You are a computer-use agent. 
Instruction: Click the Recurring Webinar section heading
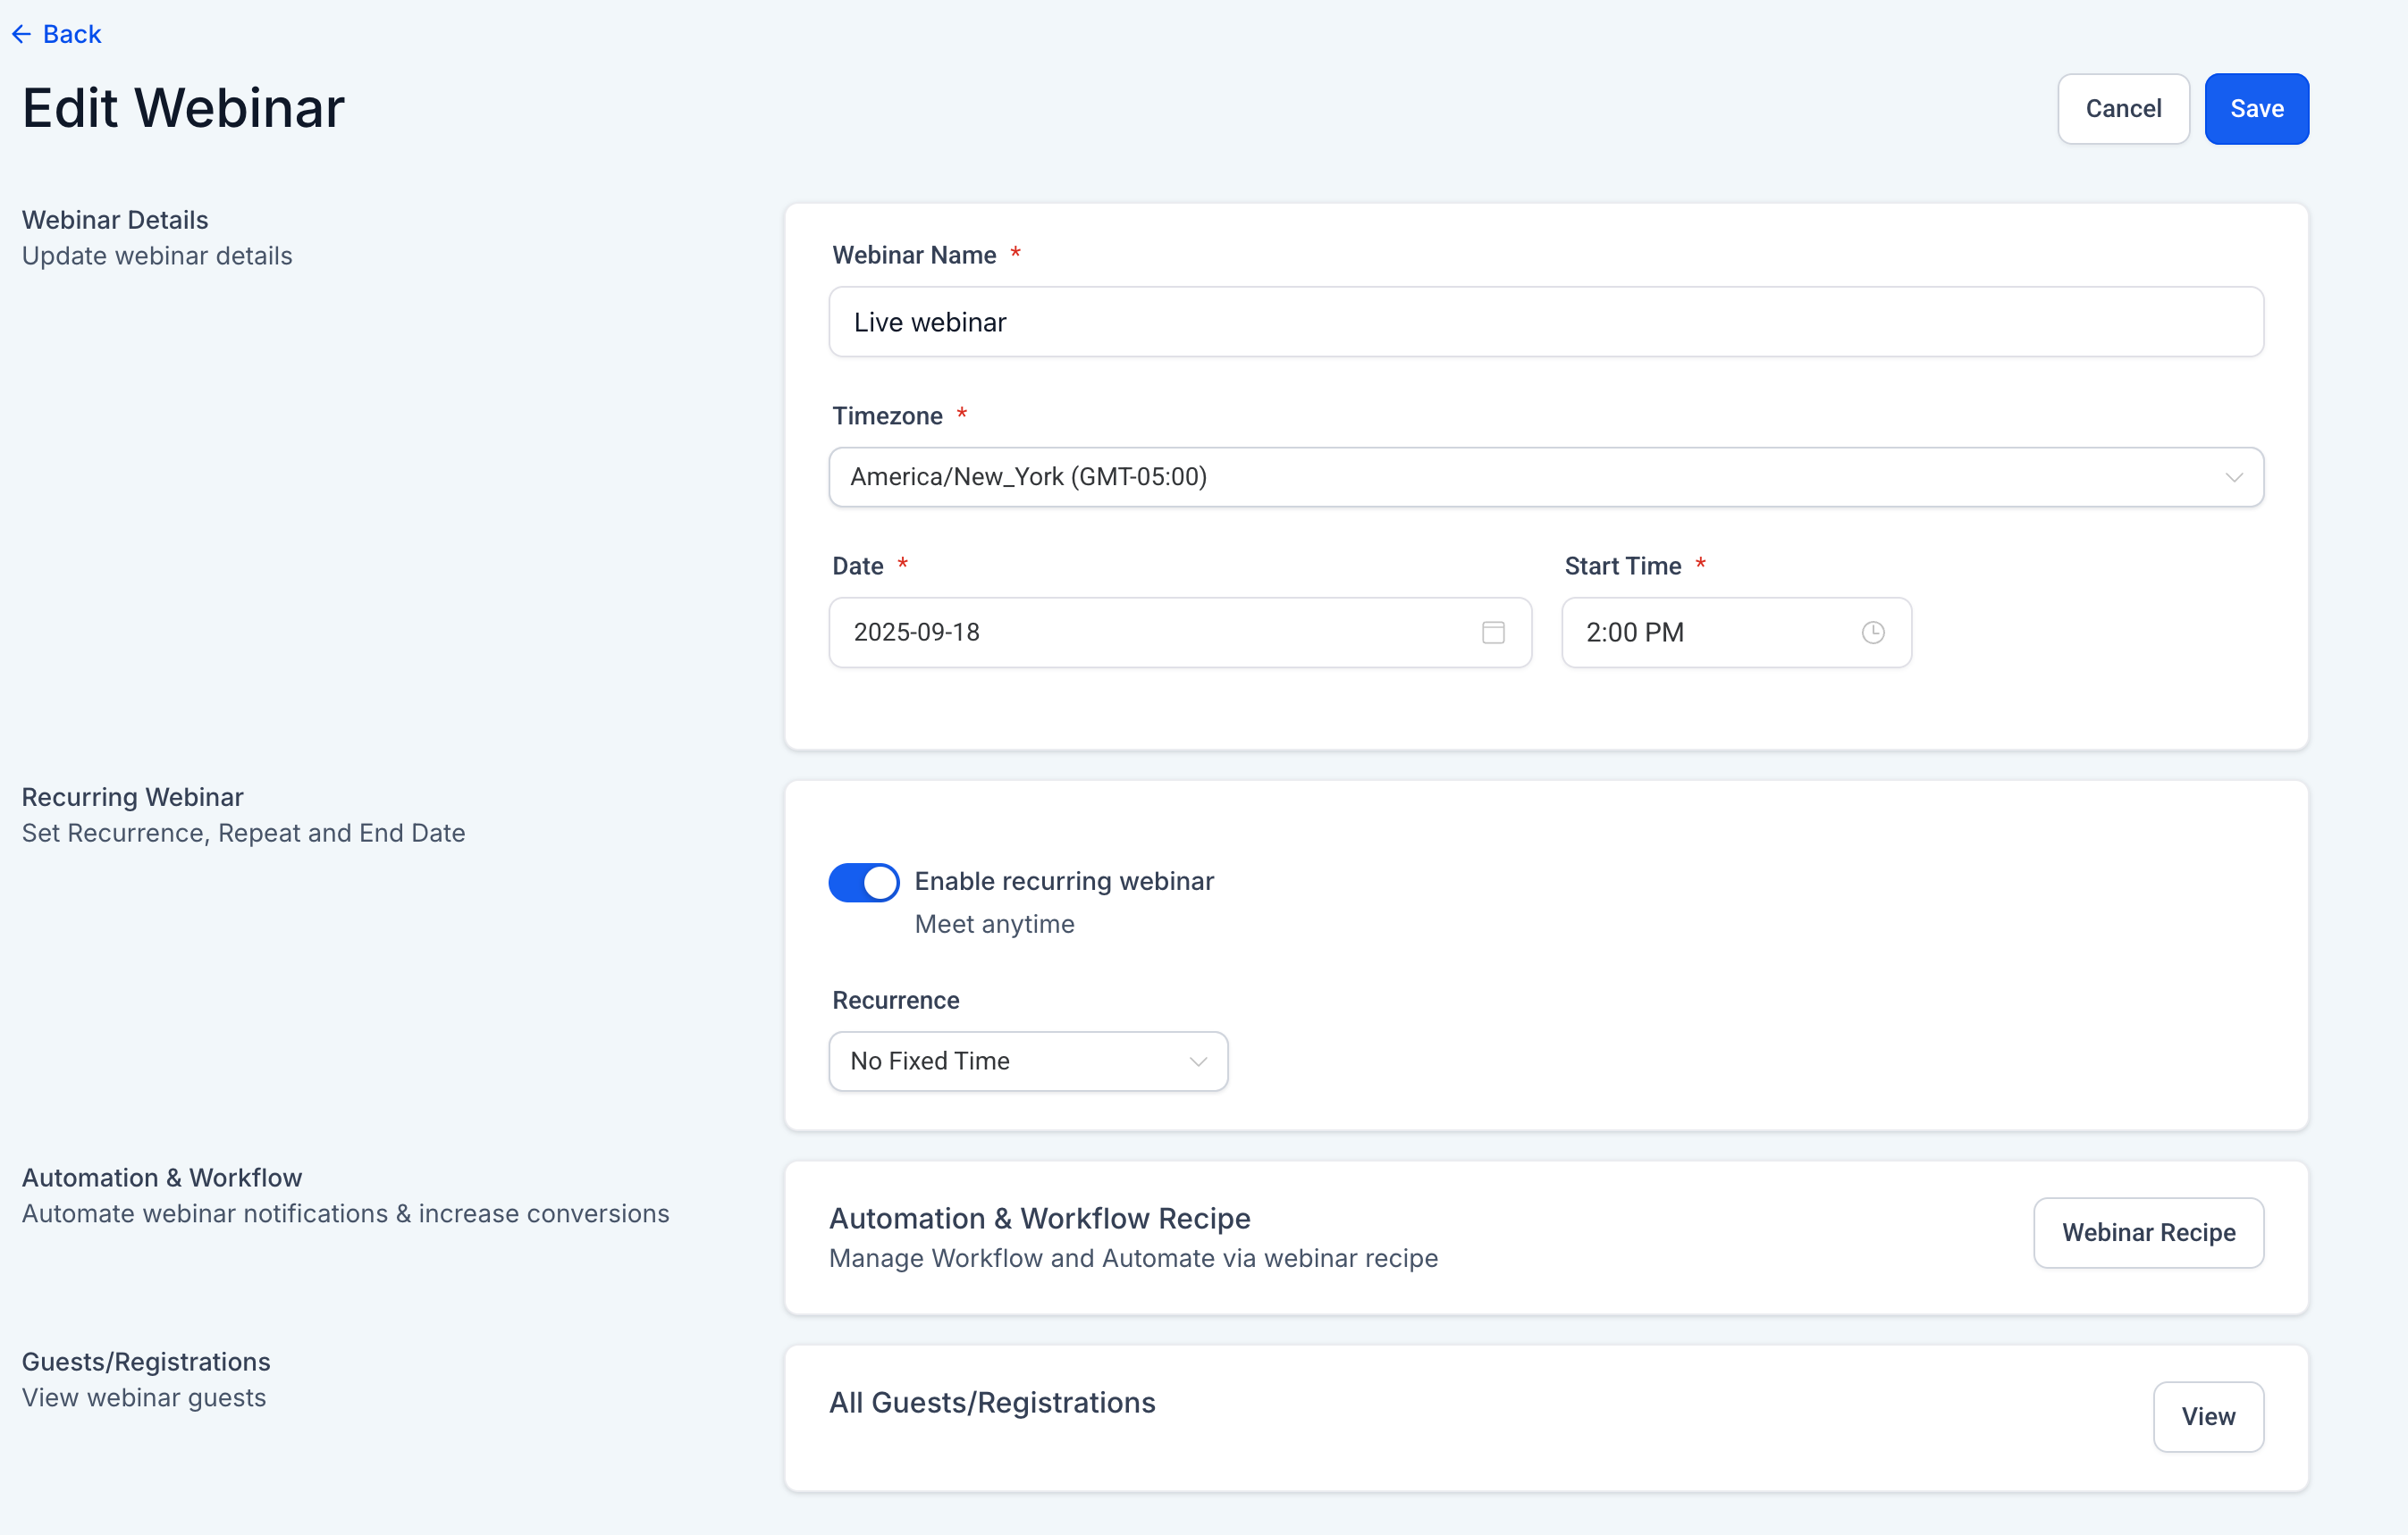tap(133, 796)
